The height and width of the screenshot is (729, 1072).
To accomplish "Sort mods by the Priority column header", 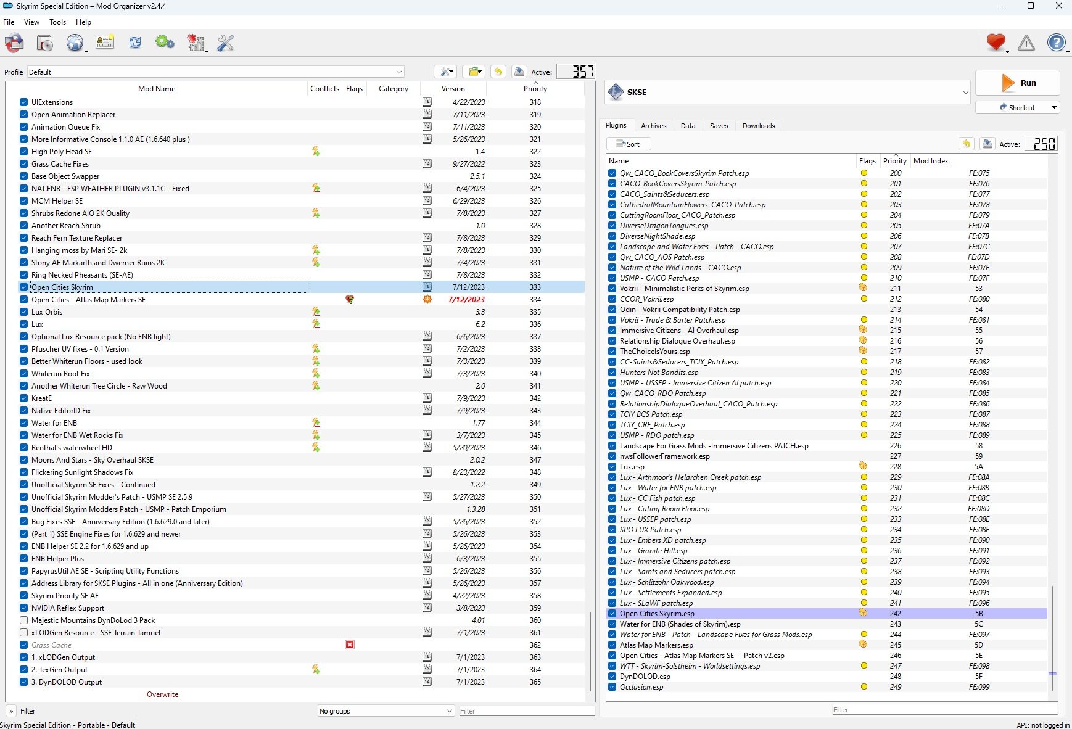I will (535, 89).
